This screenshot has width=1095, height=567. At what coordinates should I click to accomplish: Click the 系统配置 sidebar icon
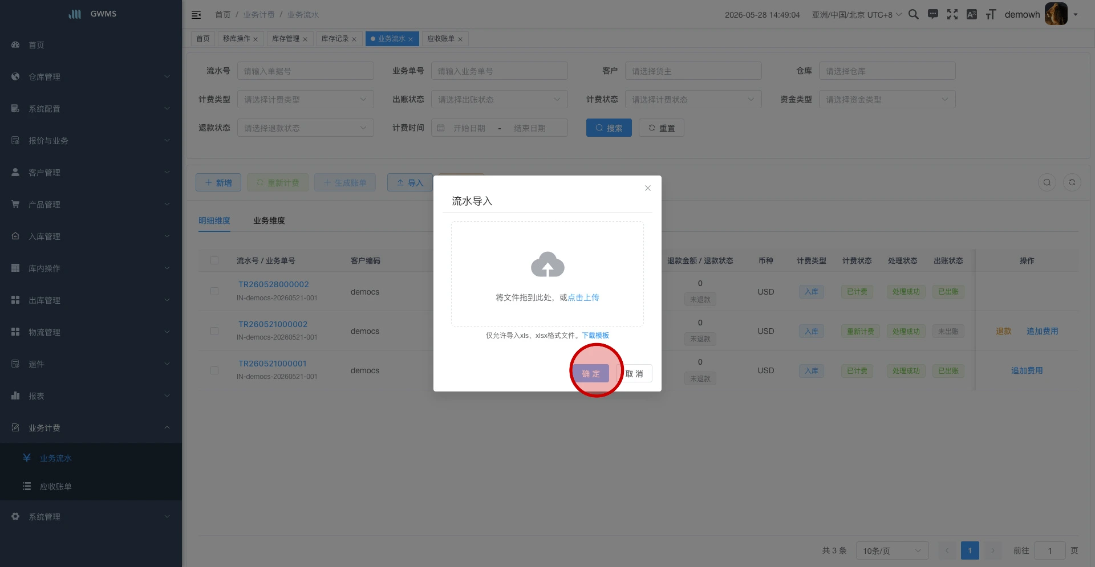coord(15,108)
